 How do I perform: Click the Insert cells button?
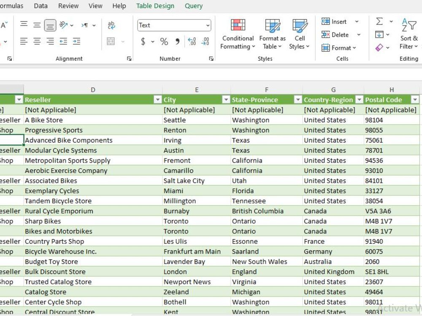click(334, 21)
